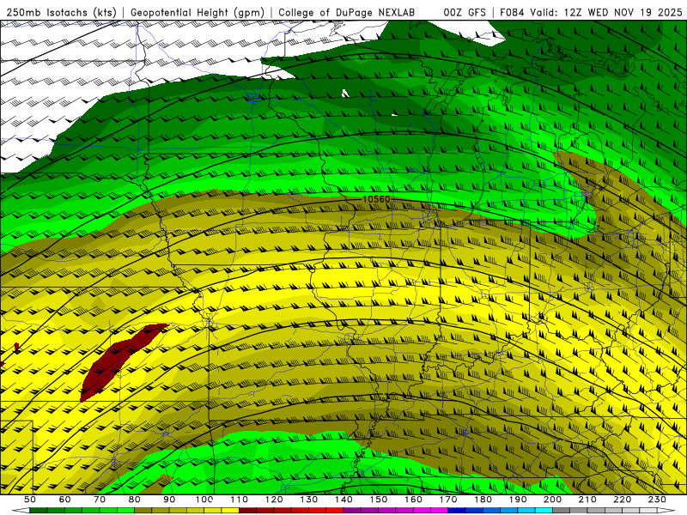Click the '10560' height contour label
Image resolution: width=687 pixels, height=515 pixels.
coord(376,199)
